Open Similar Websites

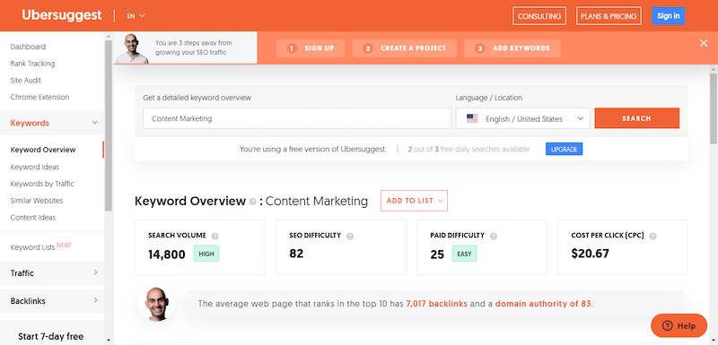pos(37,201)
